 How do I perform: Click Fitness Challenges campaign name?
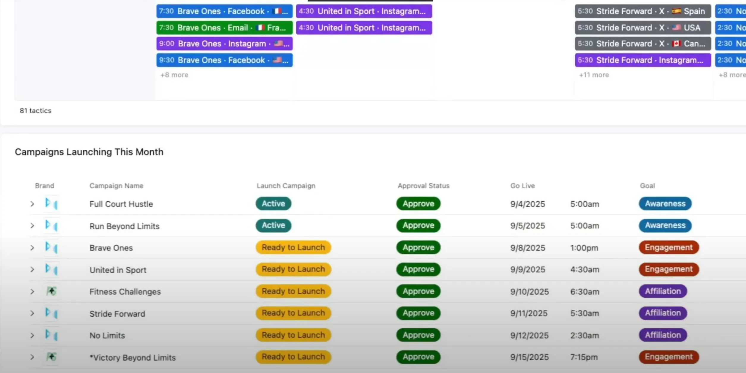click(x=125, y=292)
